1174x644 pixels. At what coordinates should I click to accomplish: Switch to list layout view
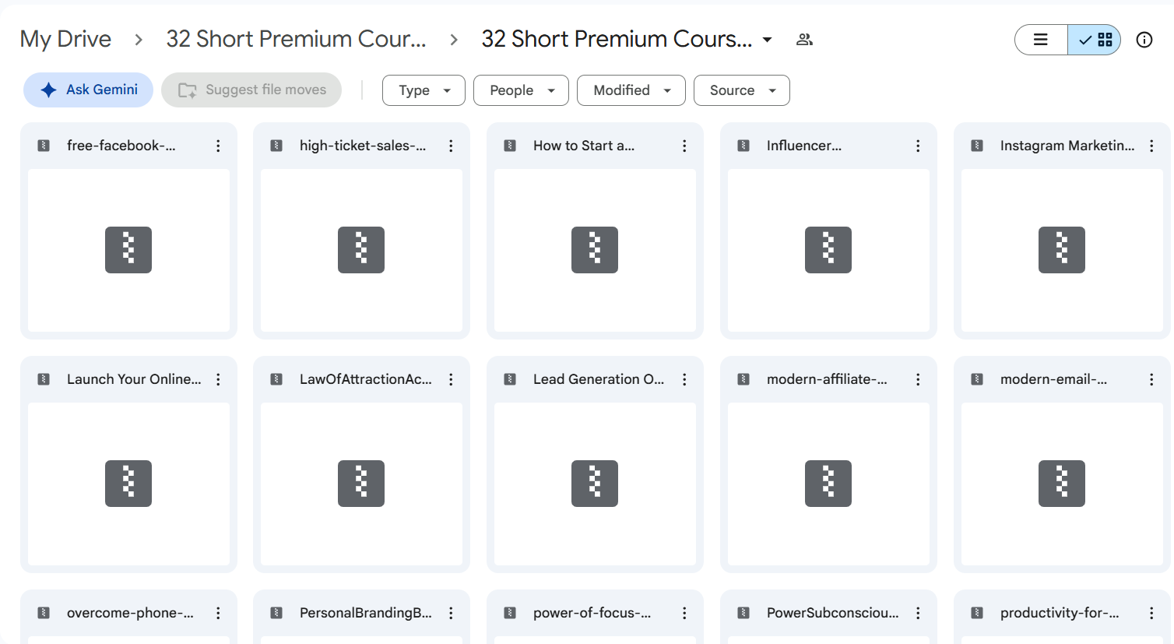coord(1041,40)
